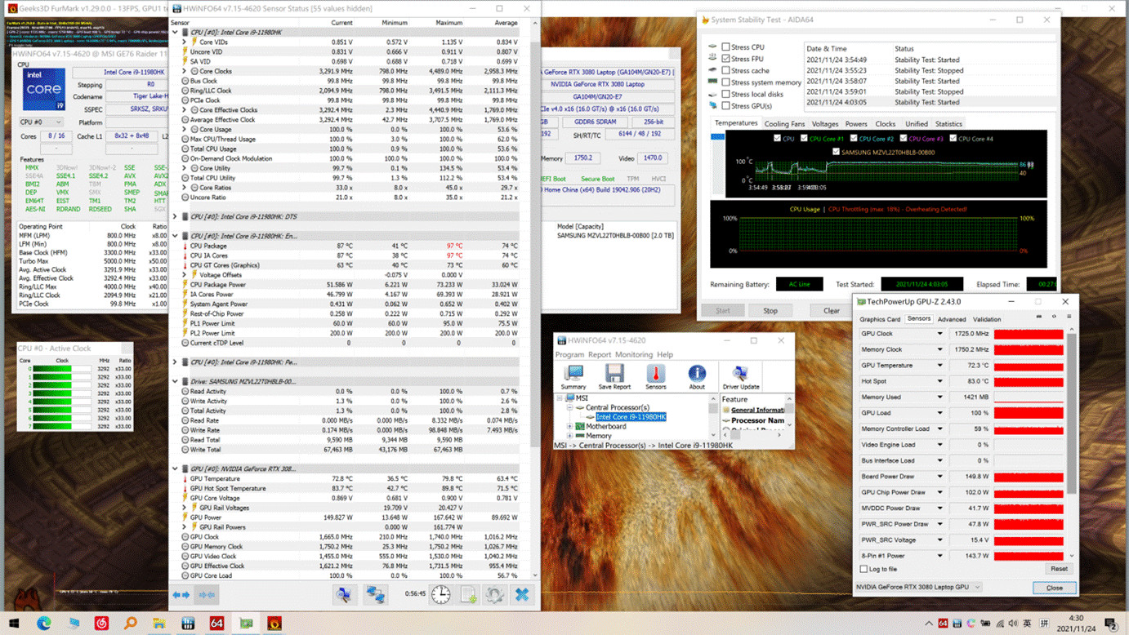Click the log file icon in Sensor Status footer
Screen dimensions: 1129x635
468,595
